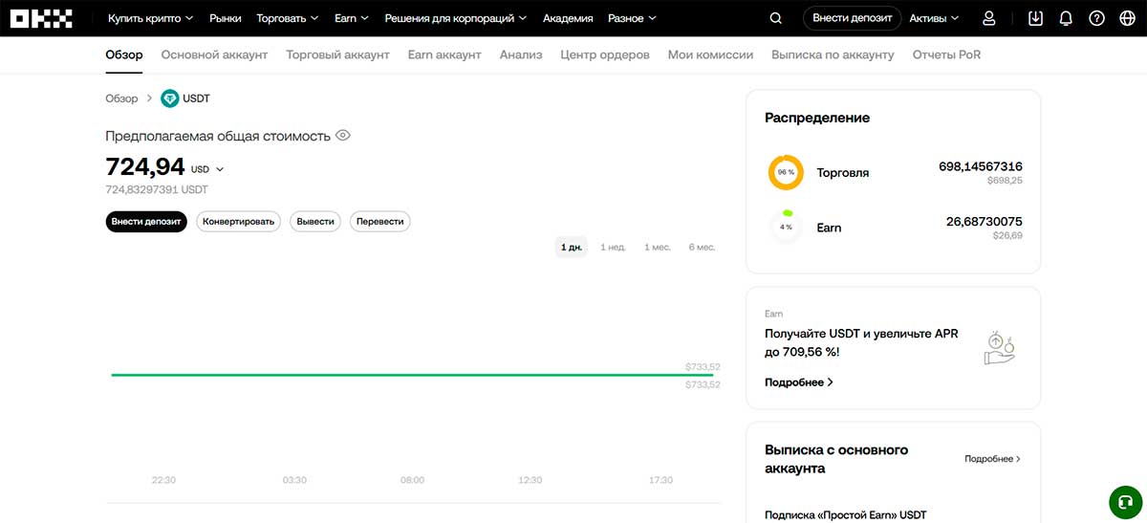Open the USD currency selector
The image size is (1147, 523).
click(x=207, y=169)
